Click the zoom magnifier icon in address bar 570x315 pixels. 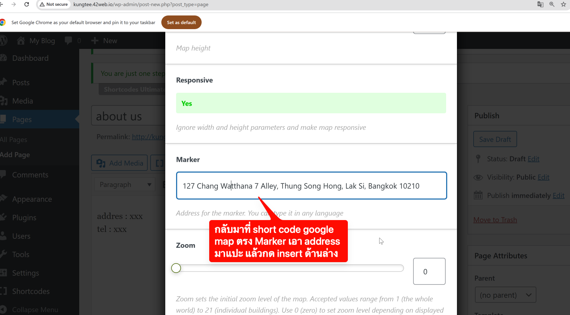(552, 4)
